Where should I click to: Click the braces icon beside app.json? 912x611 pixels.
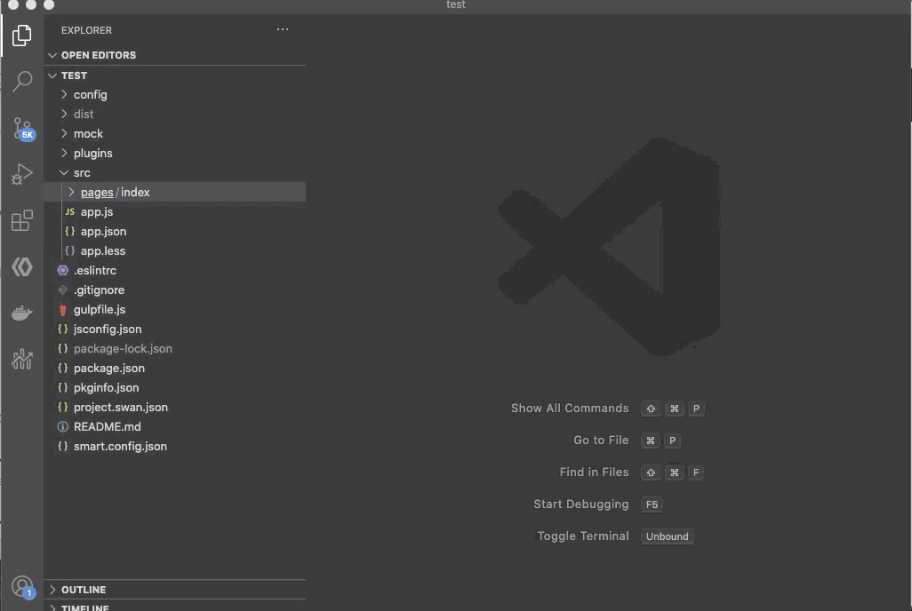70,232
